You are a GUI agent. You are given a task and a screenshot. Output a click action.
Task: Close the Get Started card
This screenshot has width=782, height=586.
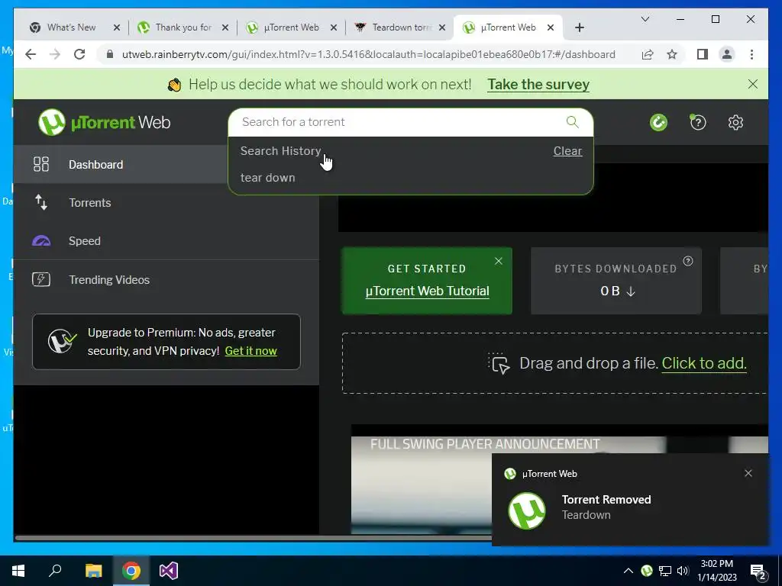498,261
